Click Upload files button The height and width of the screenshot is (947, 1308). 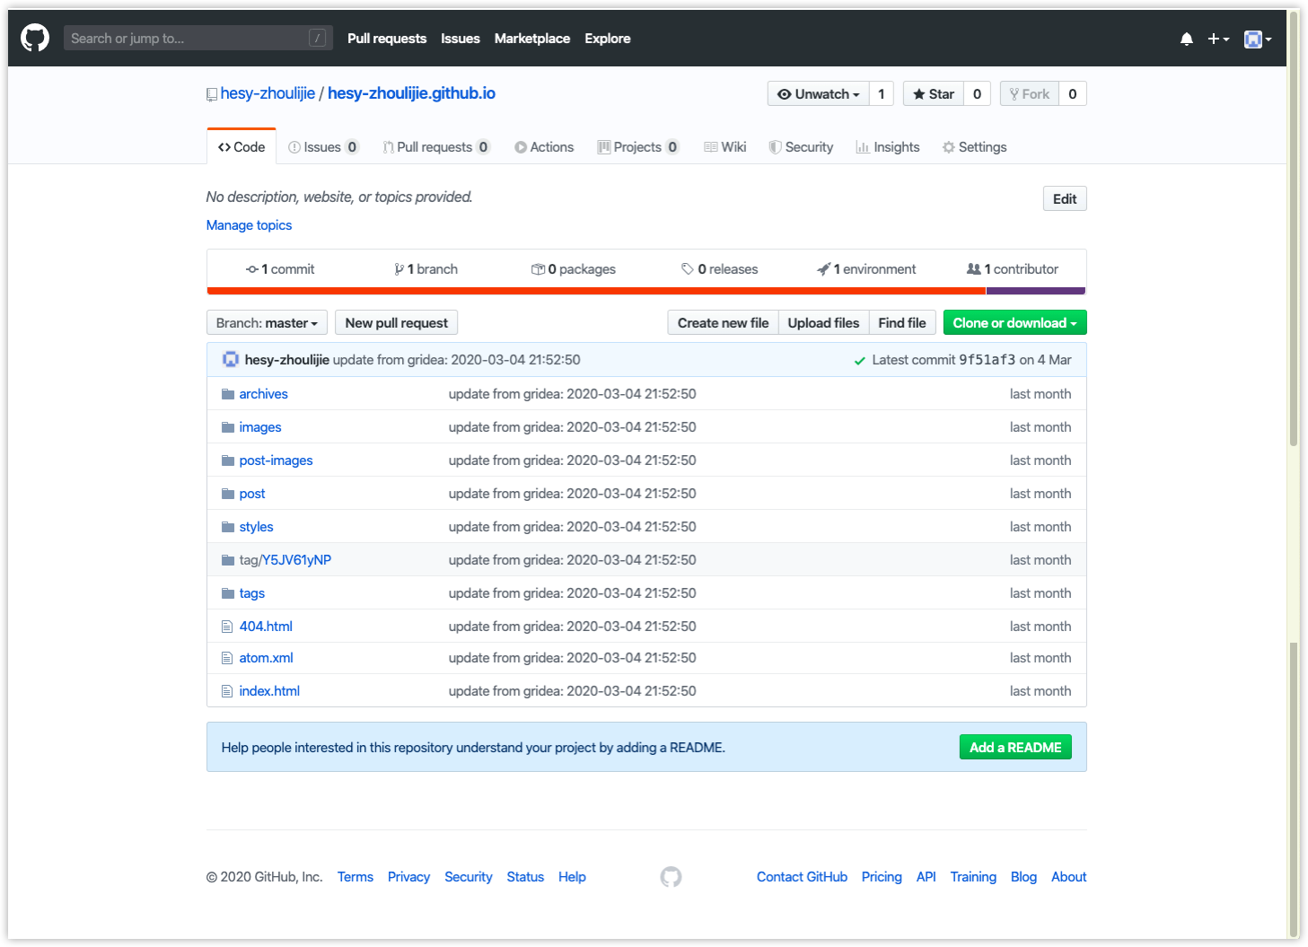823,323
